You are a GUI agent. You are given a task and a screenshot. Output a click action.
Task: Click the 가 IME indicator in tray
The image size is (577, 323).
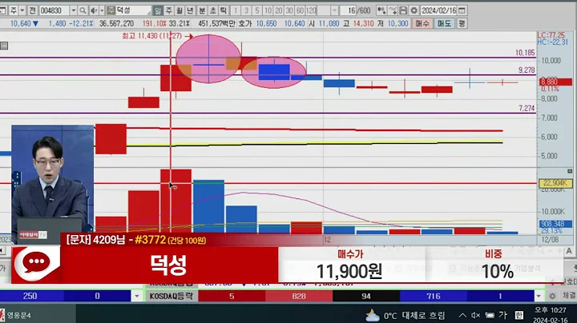pos(503,315)
